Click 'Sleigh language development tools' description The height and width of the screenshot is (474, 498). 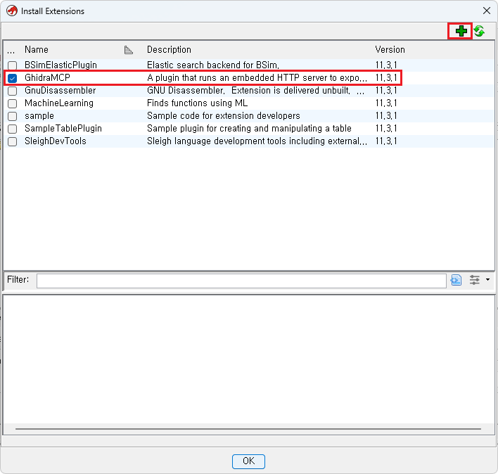pyautogui.click(x=257, y=141)
